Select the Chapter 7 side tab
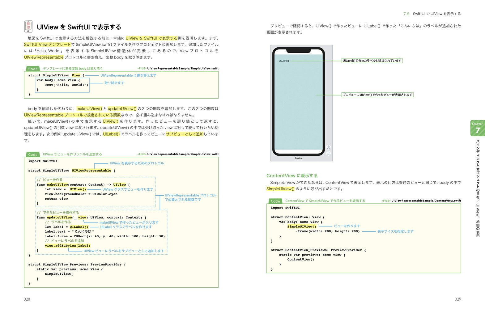 coord(478,128)
